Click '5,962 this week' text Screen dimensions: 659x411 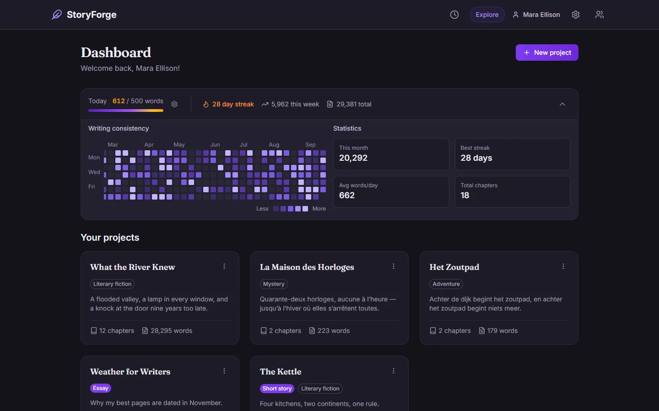click(295, 104)
